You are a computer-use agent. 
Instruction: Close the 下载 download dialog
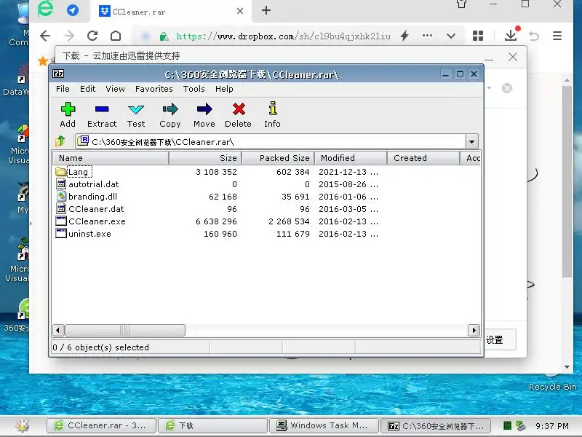pyautogui.click(x=513, y=57)
